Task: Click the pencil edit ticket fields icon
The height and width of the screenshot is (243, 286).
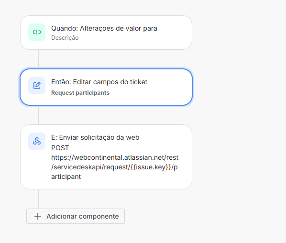Action: 37,86
